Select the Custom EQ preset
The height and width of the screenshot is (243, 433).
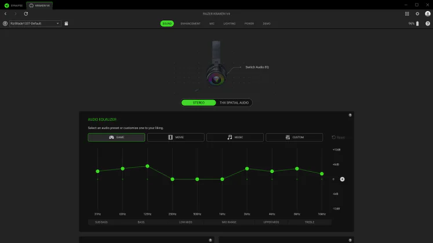(x=294, y=137)
